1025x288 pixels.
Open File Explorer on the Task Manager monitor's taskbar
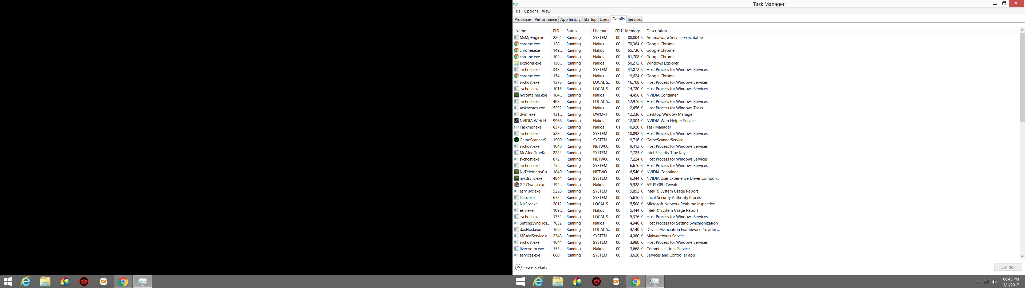point(557,282)
